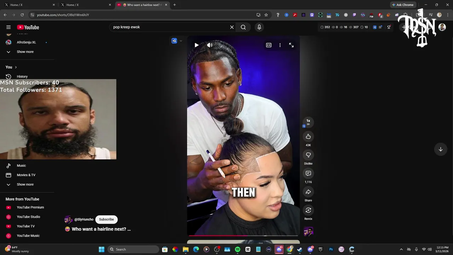
Task: Open the 1,116 comments panel
Action: pos(308,173)
